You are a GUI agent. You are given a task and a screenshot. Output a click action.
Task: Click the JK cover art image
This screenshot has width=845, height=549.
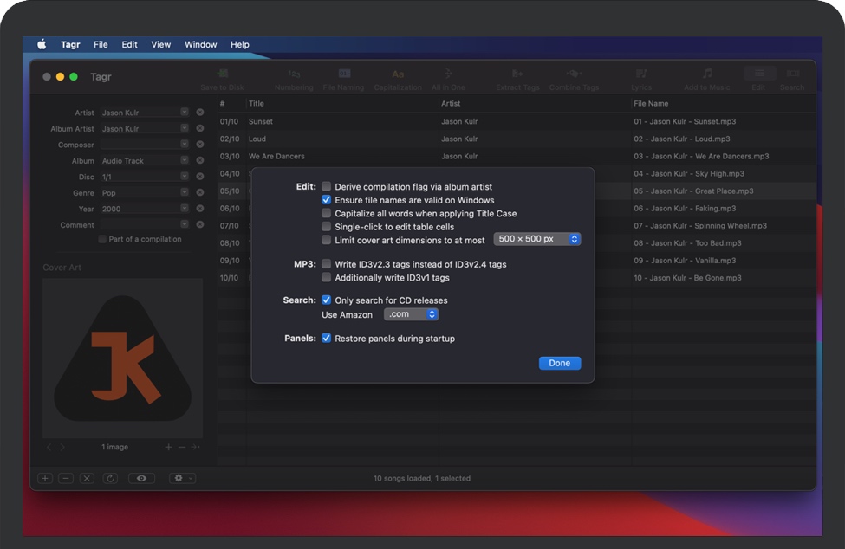122,358
